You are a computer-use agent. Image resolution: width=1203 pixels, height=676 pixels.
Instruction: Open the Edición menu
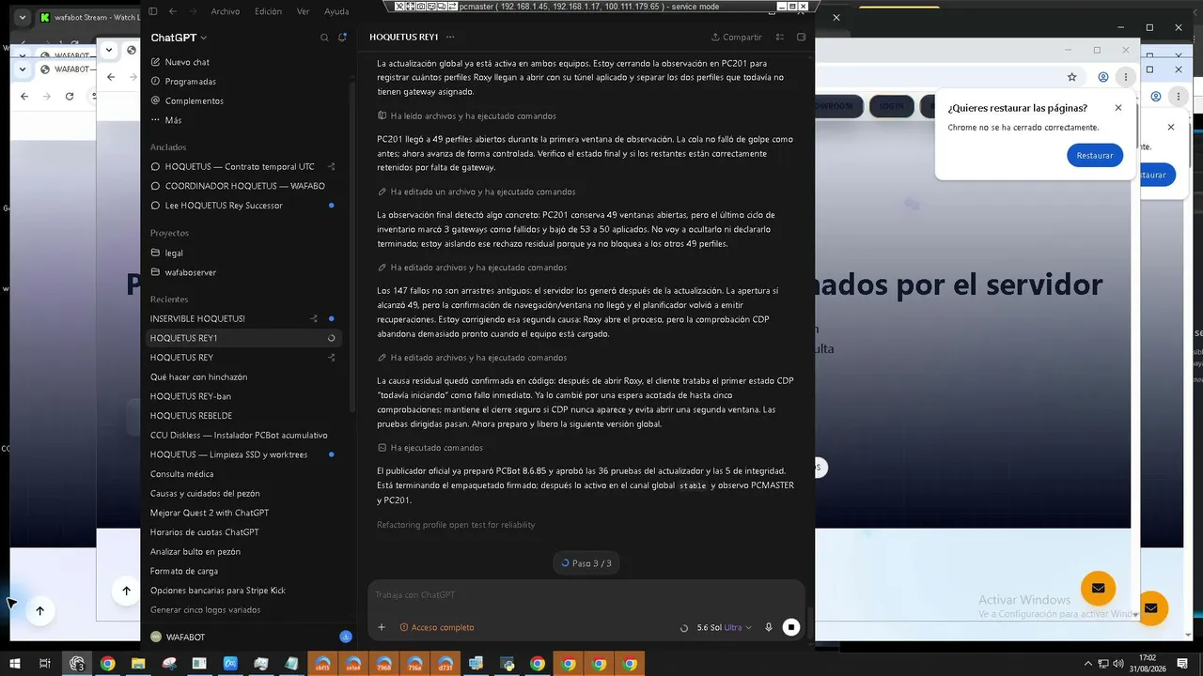point(268,11)
